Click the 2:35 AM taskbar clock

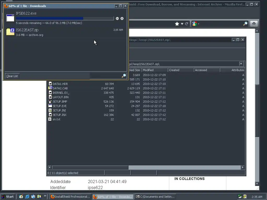pos(257,197)
